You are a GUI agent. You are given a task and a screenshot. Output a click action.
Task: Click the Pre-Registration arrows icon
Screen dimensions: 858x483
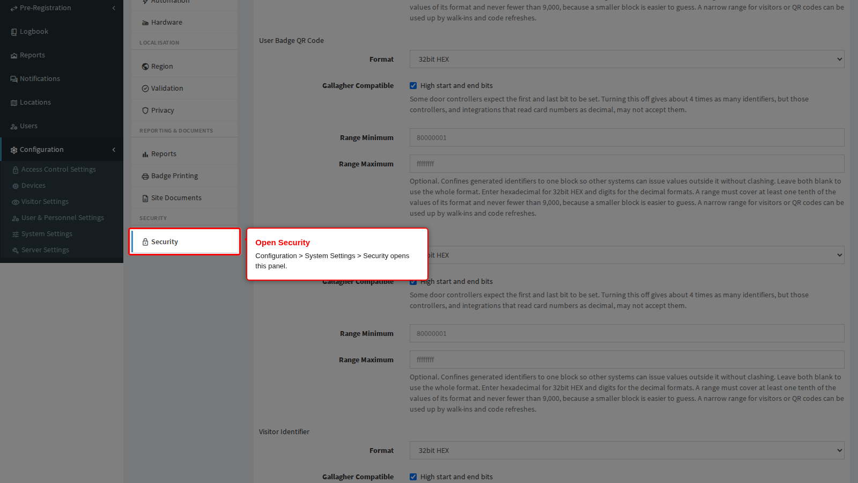click(14, 8)
